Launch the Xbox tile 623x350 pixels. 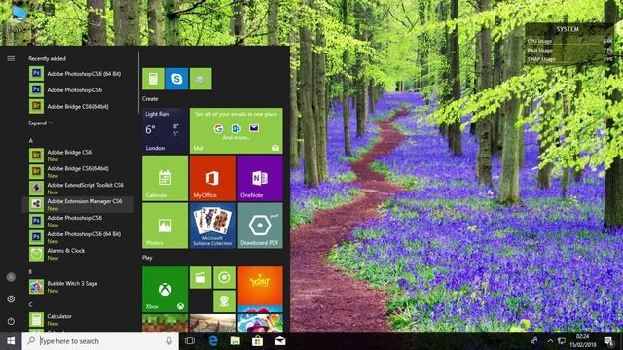coord(165,290)
